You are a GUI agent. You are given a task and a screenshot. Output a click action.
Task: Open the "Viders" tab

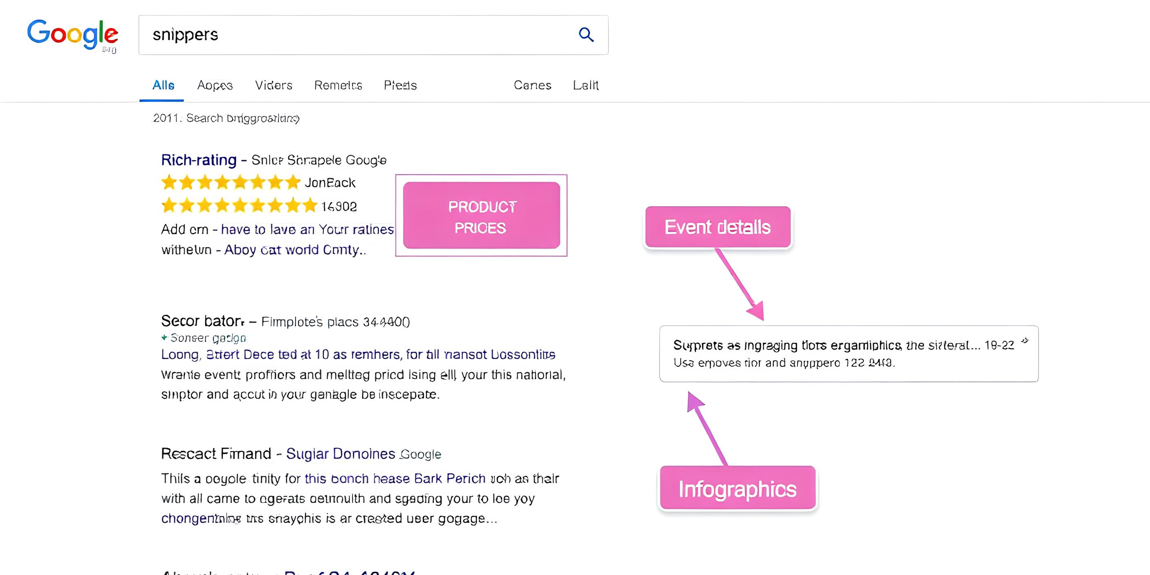coord(273,85)
